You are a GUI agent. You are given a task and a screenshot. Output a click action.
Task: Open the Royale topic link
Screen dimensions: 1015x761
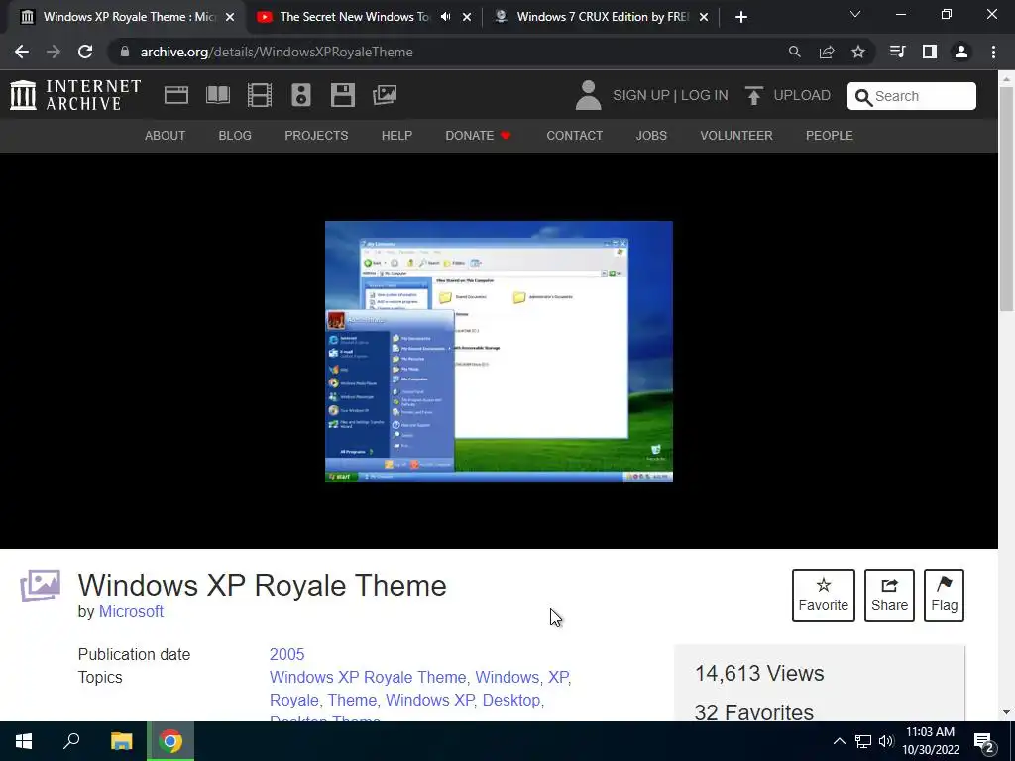[293, 700]
